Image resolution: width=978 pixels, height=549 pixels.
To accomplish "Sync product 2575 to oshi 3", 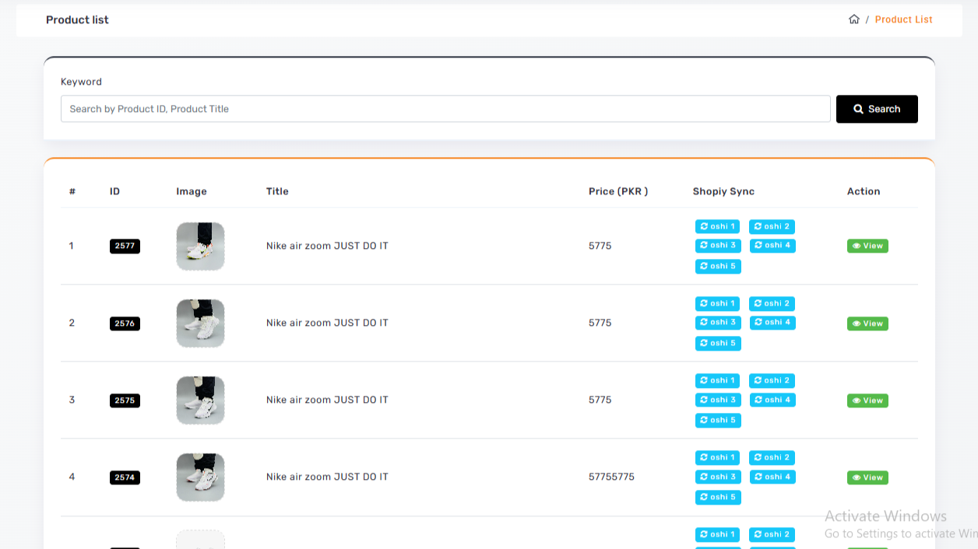I will 718,399.
